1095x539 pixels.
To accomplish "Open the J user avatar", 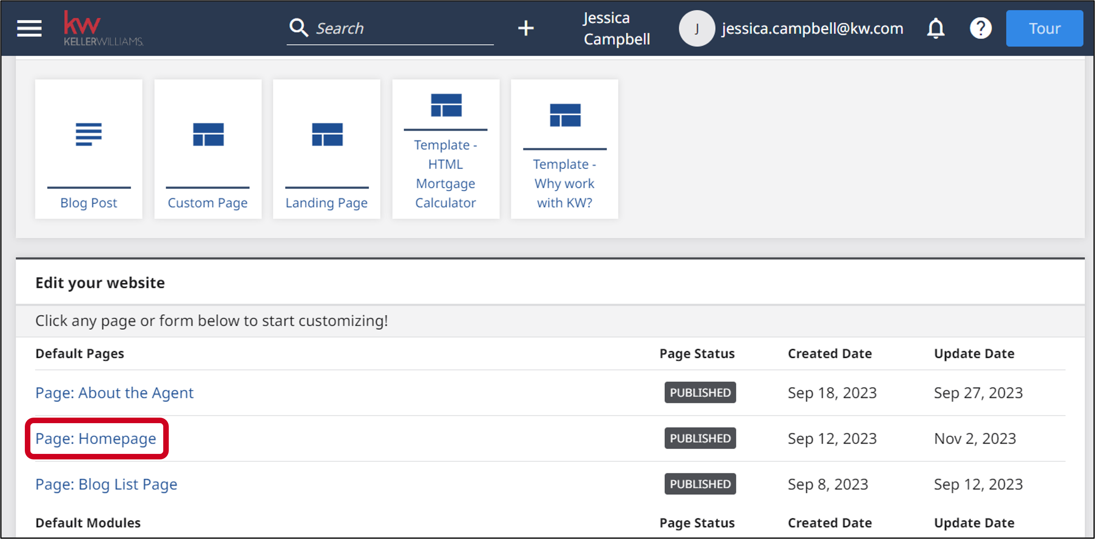I will point(697,28).
